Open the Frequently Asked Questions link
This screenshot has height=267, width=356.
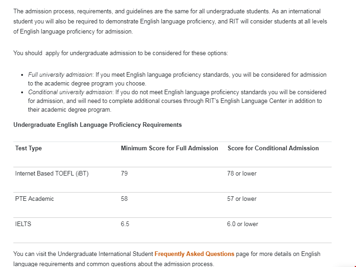(x=194, y=254)
